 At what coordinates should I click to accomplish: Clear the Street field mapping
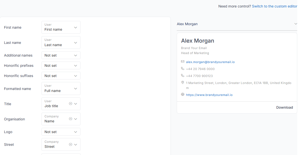[70, 144]
